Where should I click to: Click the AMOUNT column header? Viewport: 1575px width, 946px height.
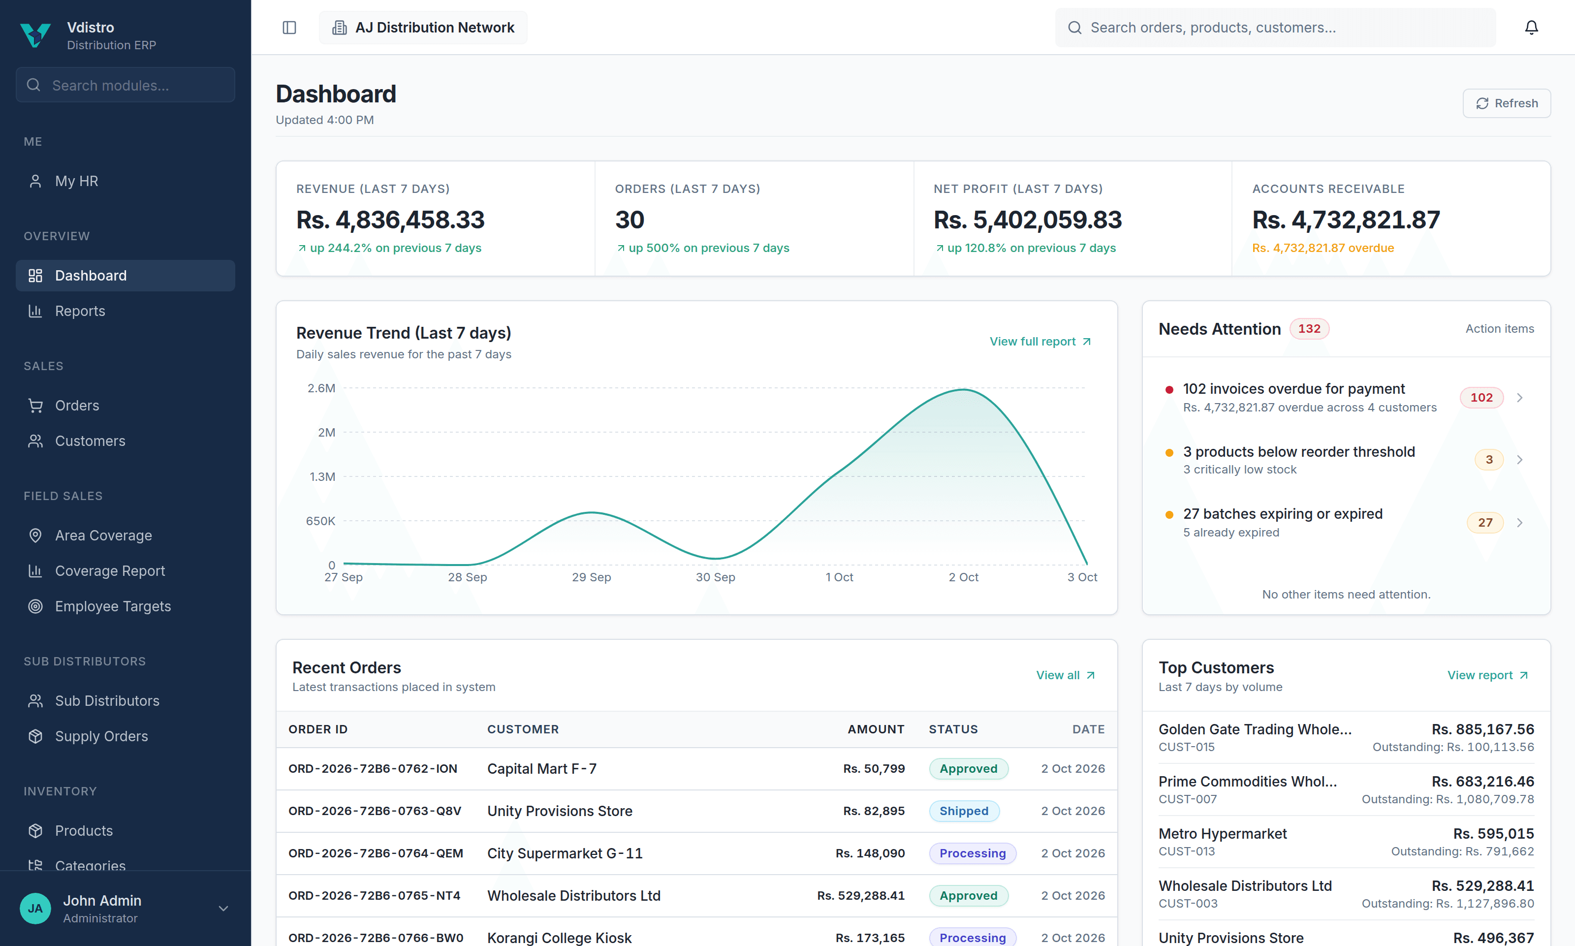click(876, 729)
